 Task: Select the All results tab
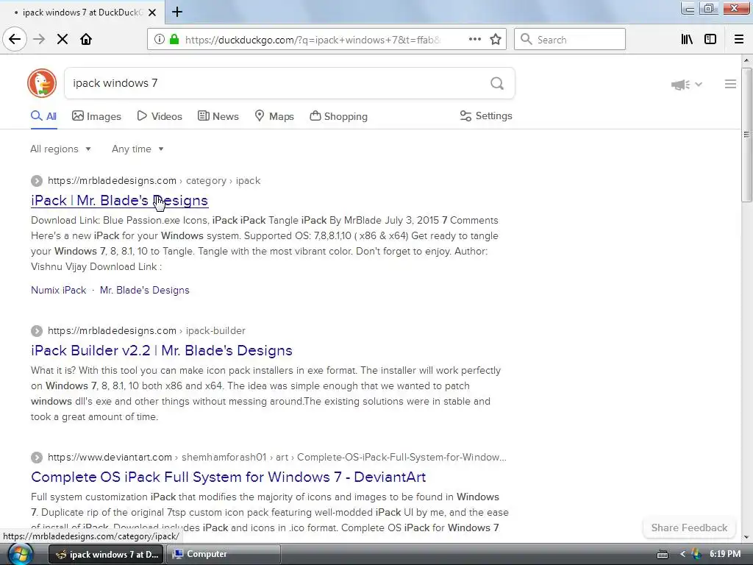[x=43, y=116]
